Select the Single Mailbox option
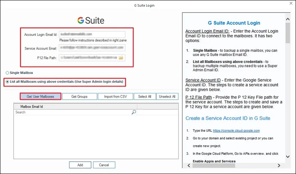 (x=7, y=73)
